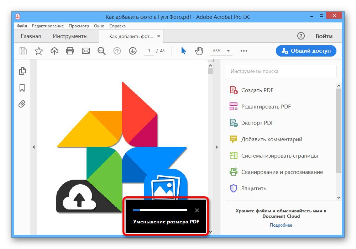Open the page thumbnails sidebar panel
Screen dimensions: 356x249
(22, 71)
